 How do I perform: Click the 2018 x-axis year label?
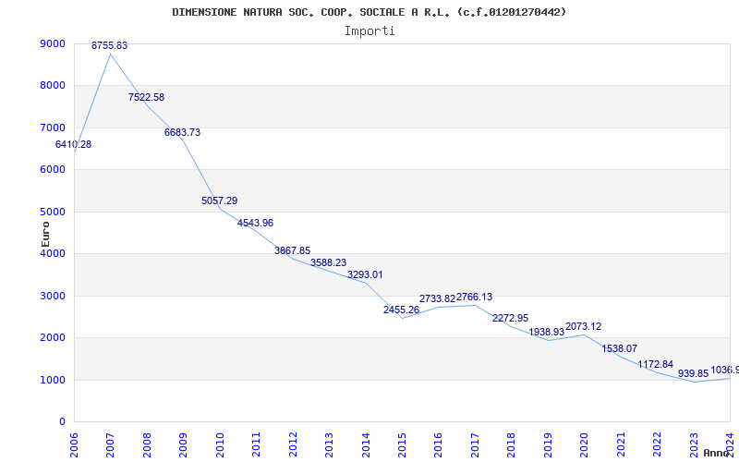coord(512,444)
